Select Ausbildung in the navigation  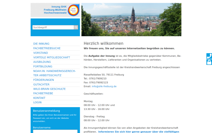42,62
